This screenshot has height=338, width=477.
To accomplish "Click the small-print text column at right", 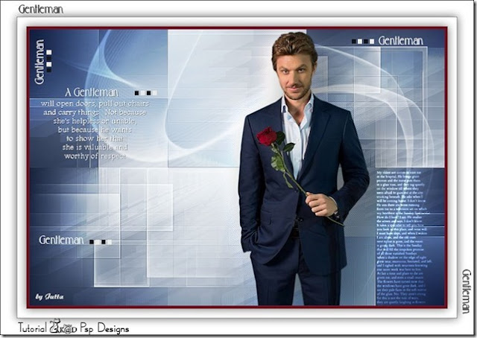I will coord(402,237).
